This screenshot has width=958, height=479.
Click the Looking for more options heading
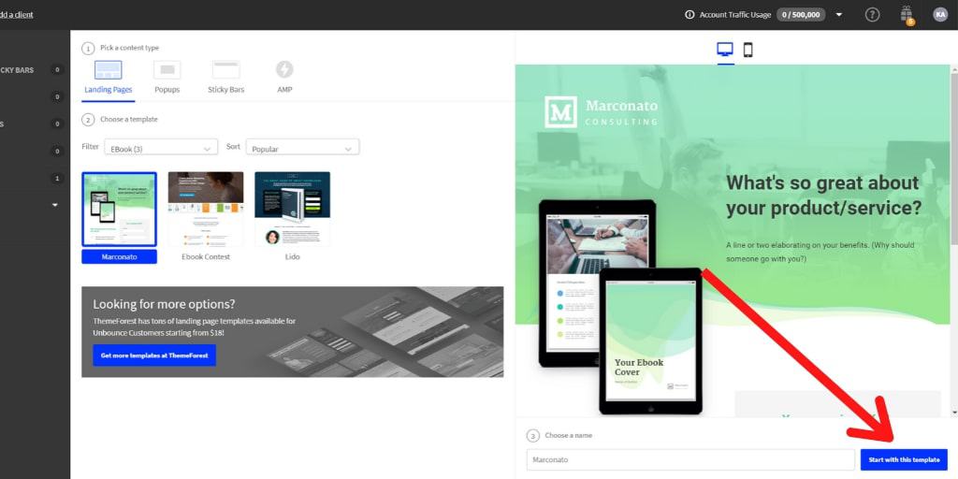click(164, 304)
